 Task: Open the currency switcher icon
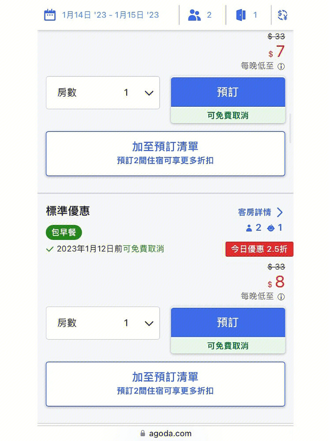283,15
